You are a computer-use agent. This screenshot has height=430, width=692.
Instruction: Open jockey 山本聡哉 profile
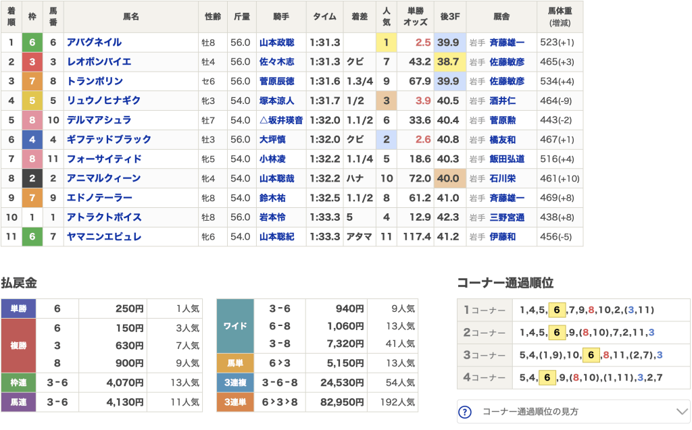pyautogui.click(x=276, y=178)
